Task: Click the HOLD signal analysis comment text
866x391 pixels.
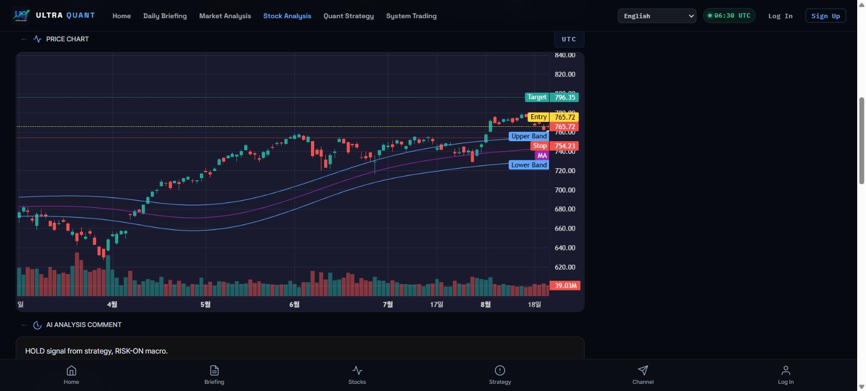Action: coord(96,351)
